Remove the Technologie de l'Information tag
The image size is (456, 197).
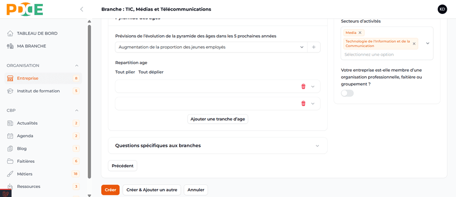point(414,44)
